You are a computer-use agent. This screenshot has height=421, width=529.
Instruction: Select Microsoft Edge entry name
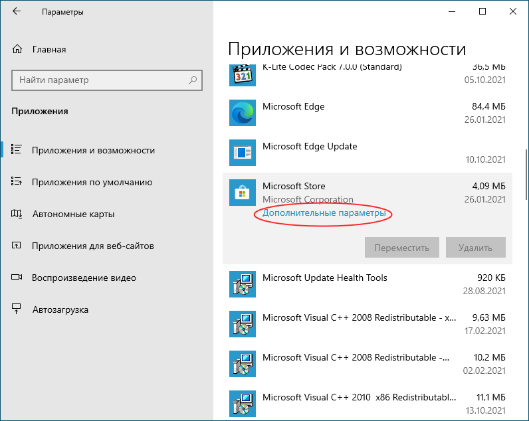[294, 106]
